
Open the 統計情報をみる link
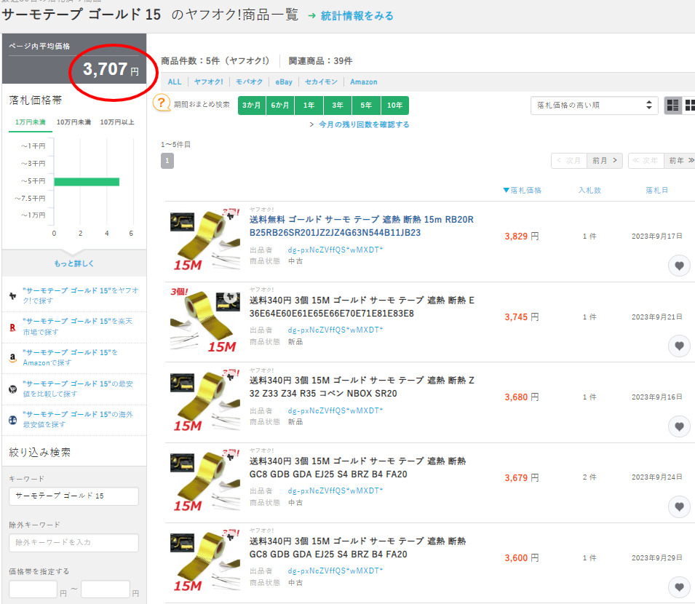point(356,15)
